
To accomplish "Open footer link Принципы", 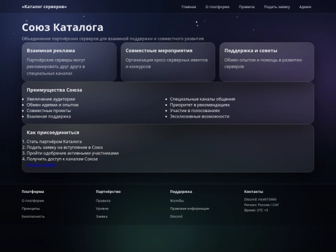I will tap(30, 208).
